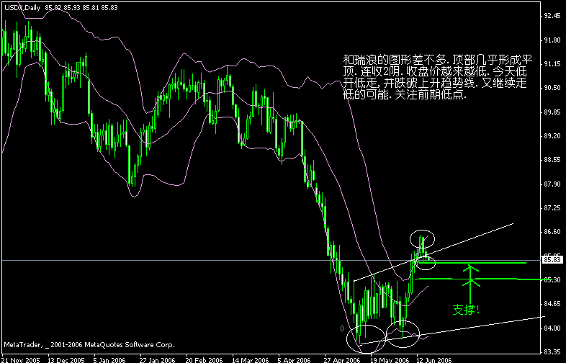Click the 86.60 price axis label

pyautogui.click(x=552, y=231)
